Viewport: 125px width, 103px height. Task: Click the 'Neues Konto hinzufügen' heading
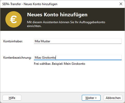click(57, 15)
